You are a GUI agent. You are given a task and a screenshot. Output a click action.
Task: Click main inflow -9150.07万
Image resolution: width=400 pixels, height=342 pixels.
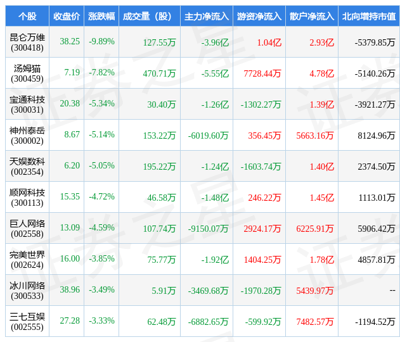208,229
